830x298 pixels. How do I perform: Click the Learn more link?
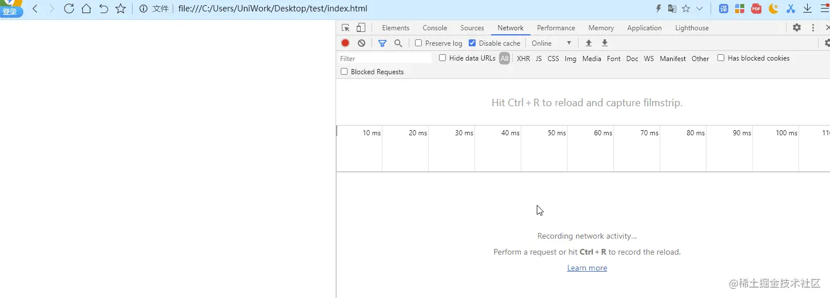(587, 268)
